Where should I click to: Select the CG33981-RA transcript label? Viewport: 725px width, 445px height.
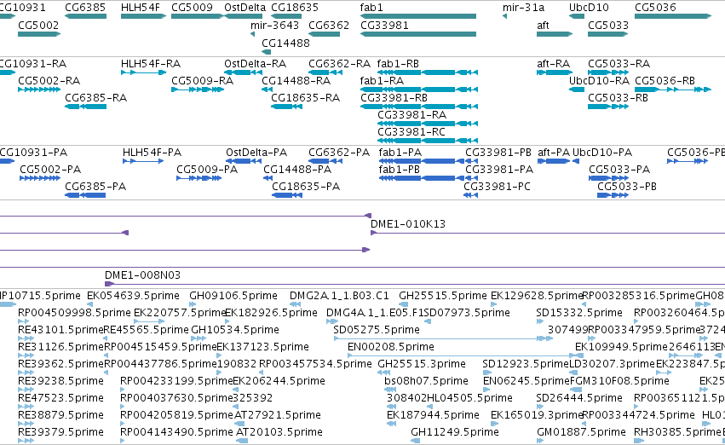pyautogui.click(x=412, y=115)
